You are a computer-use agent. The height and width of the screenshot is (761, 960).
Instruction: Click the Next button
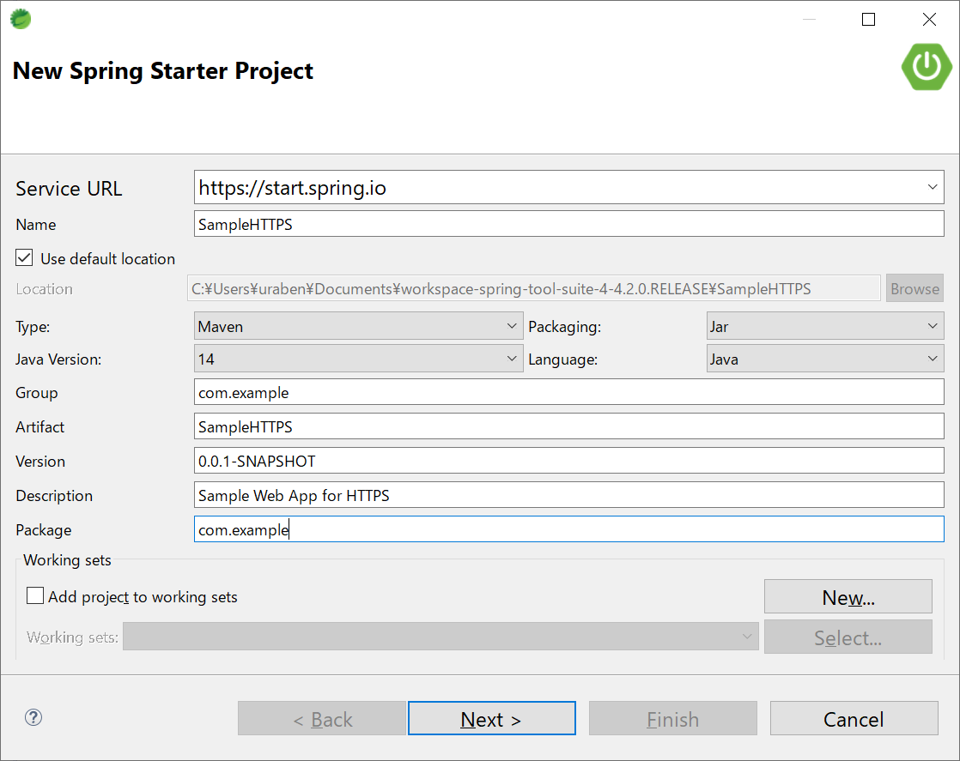click(x=492, y=718)
